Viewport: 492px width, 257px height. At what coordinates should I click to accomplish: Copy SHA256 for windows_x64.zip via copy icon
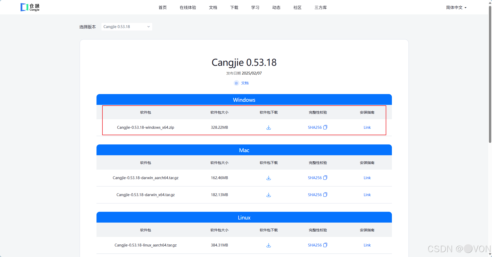325,127
